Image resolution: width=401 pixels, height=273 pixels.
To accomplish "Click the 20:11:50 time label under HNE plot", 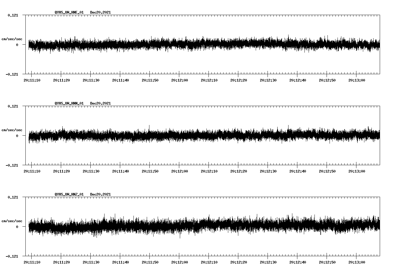I will (x=150, y=80).
